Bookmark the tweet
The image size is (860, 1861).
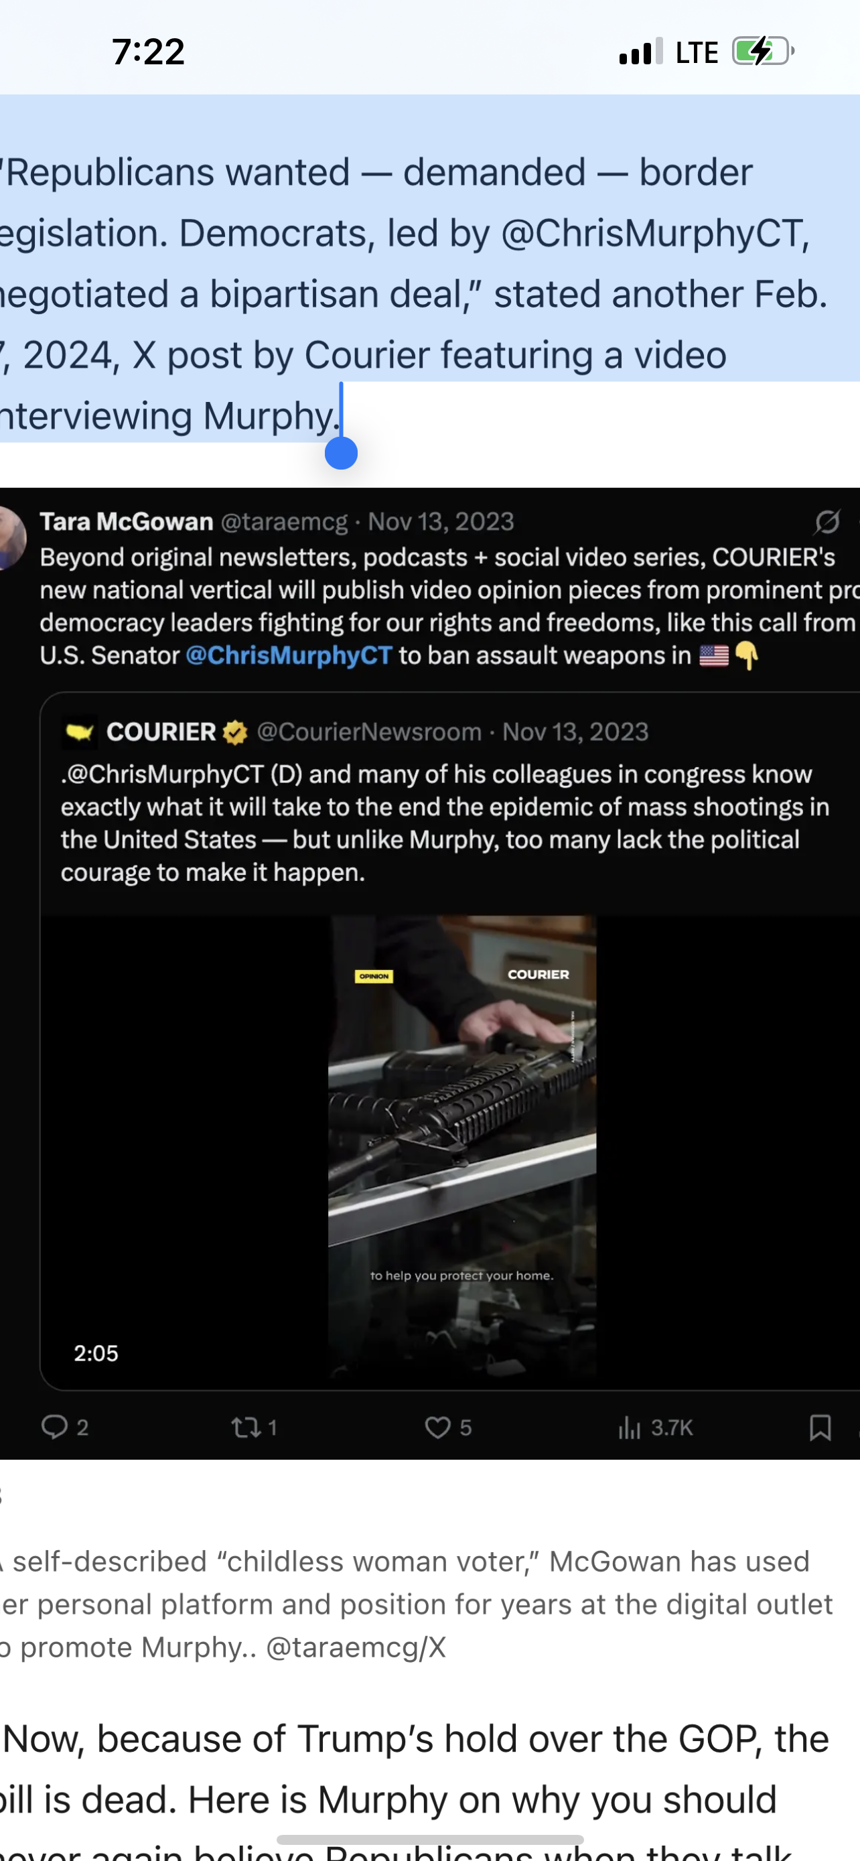[x=820, y=1427]
